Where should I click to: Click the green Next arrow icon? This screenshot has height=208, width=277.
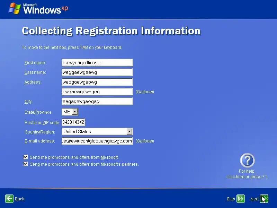tap(264, 199)
